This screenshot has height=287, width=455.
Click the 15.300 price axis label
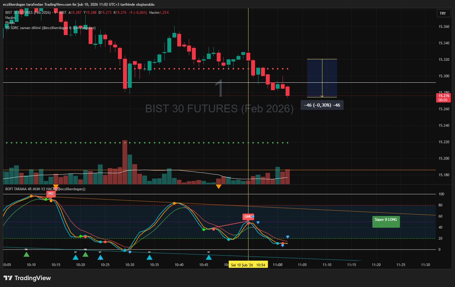pos(444,76)
